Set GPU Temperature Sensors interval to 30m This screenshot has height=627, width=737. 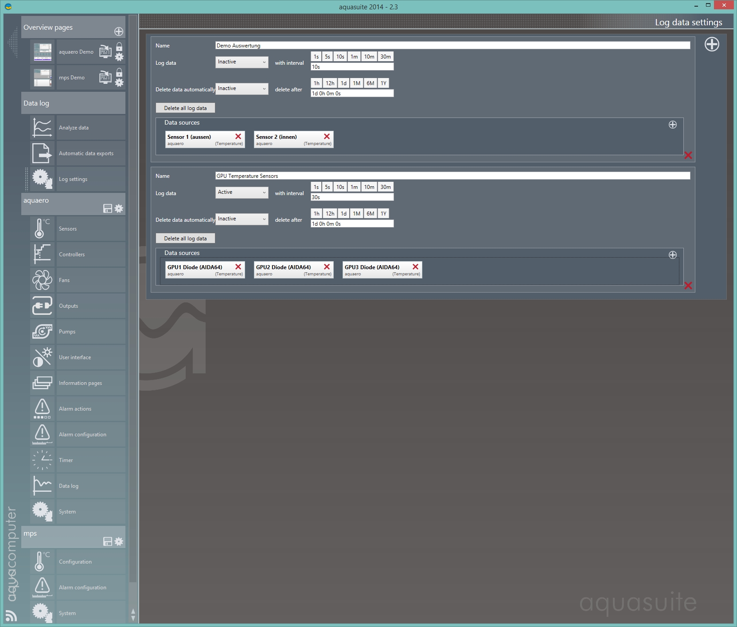[386, 187]
